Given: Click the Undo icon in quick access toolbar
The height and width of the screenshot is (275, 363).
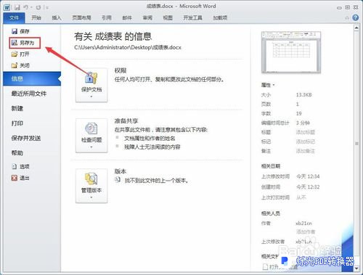Looking at the screenshot, I should pos(26,7).
